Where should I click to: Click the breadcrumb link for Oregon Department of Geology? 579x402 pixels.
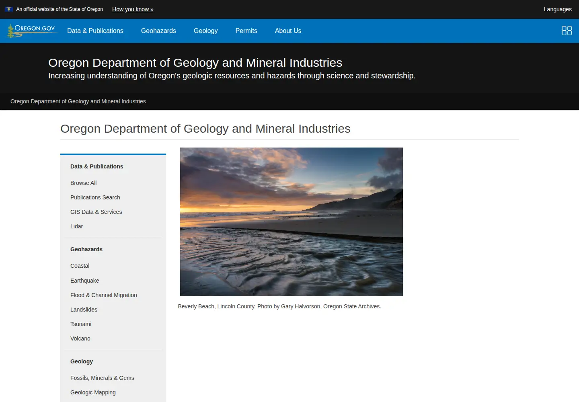point(78,101)
